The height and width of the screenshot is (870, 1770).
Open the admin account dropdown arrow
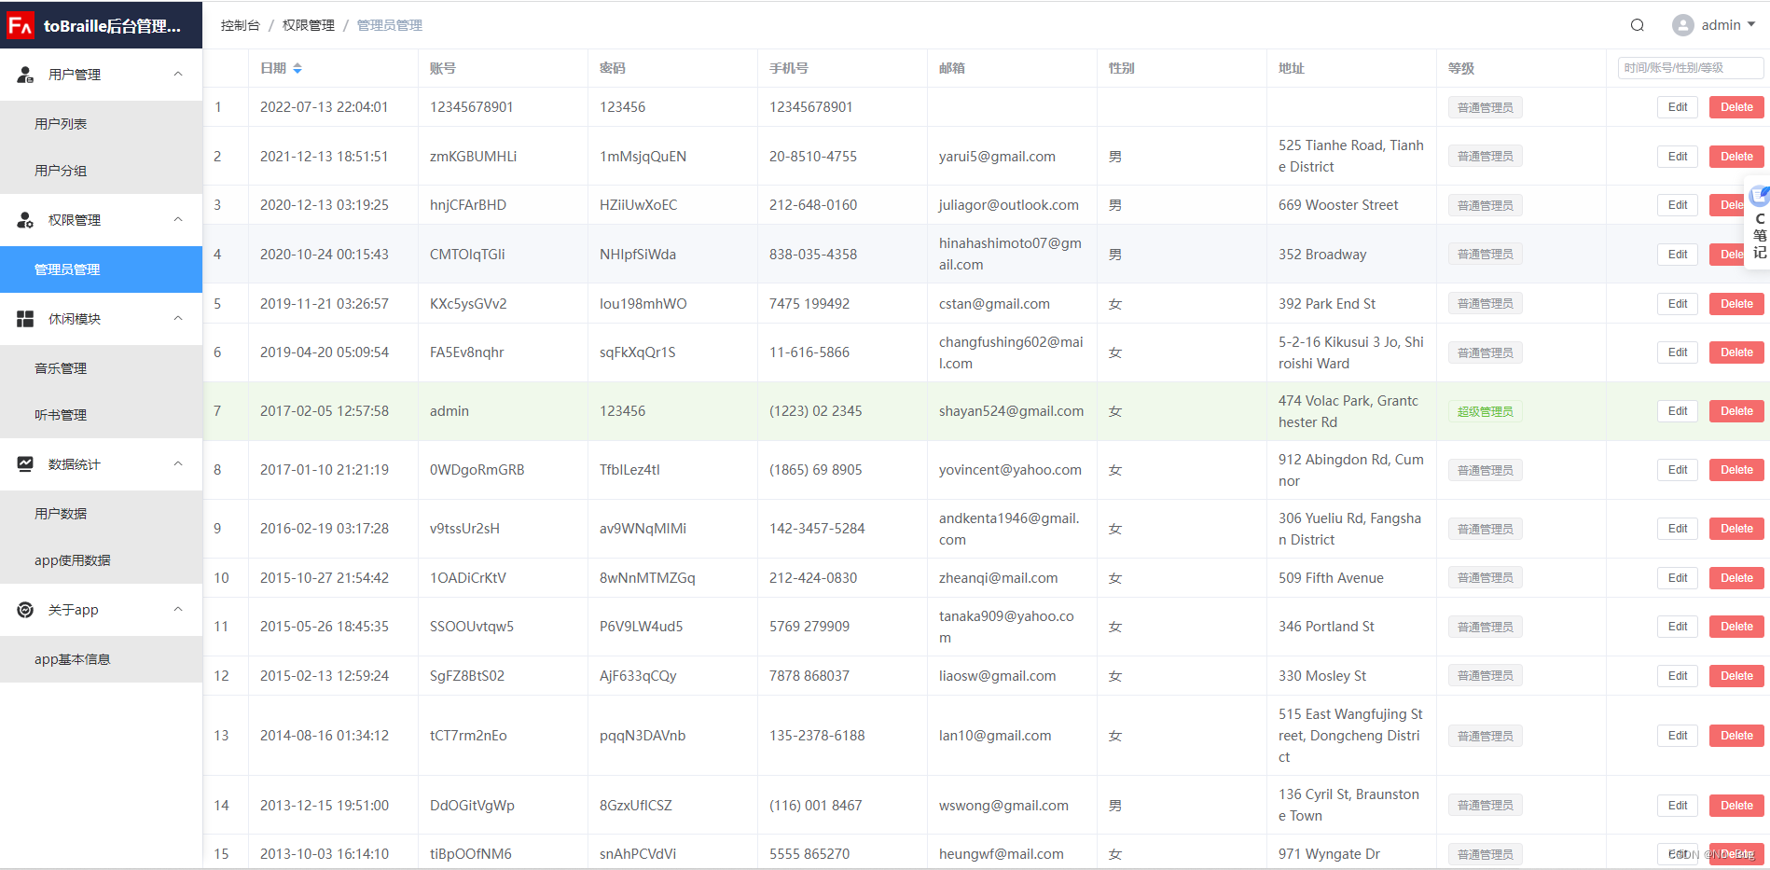tap(1751, 25)
